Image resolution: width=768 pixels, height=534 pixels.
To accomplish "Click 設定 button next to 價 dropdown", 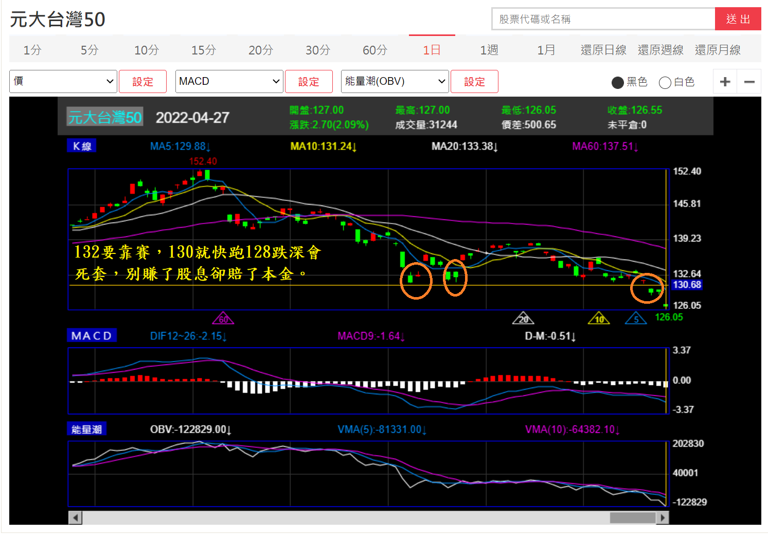I will click(x=142, y=81).
